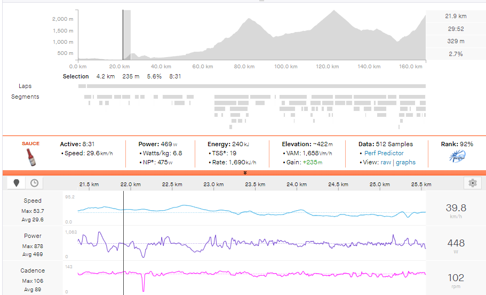The width and height of the screenshot is (486, 295).
Task: Expand the stats panel using double chevron
Action: click(244, 172)
